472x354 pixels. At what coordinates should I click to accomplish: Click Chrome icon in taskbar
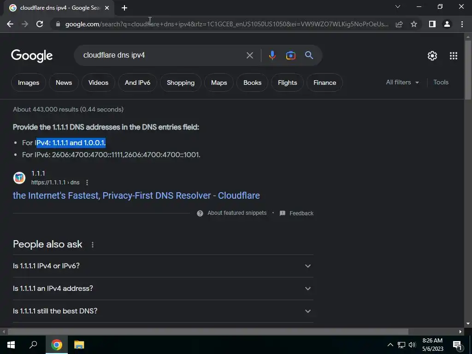[x=56, y=345]
